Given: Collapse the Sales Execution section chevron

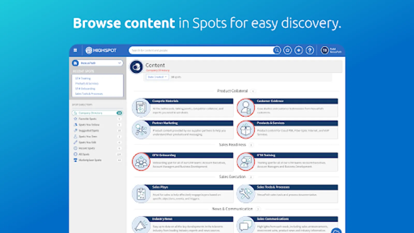Looking at the screenshot, I should point(251,177).
